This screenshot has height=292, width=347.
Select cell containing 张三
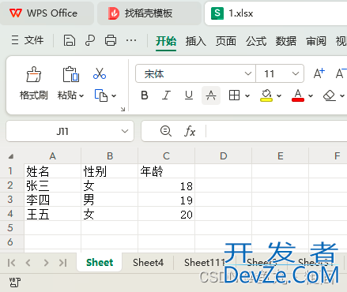pos(53,185)
